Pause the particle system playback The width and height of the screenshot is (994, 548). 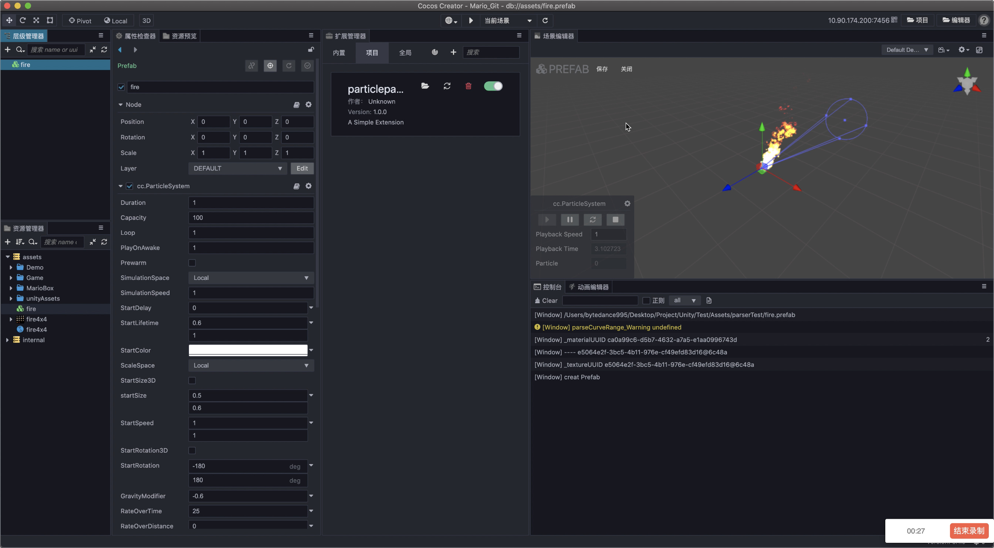tap(569, 220)
